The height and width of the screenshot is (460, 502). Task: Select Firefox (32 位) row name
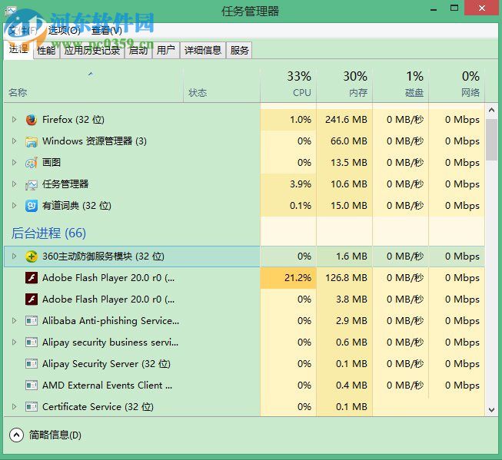point(73,120)
